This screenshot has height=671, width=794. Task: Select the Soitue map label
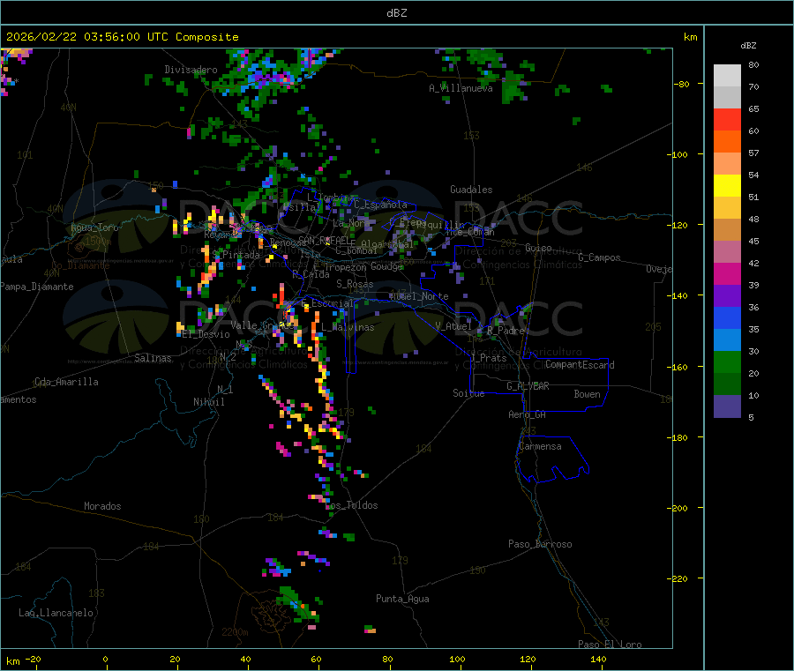(468, 393)
